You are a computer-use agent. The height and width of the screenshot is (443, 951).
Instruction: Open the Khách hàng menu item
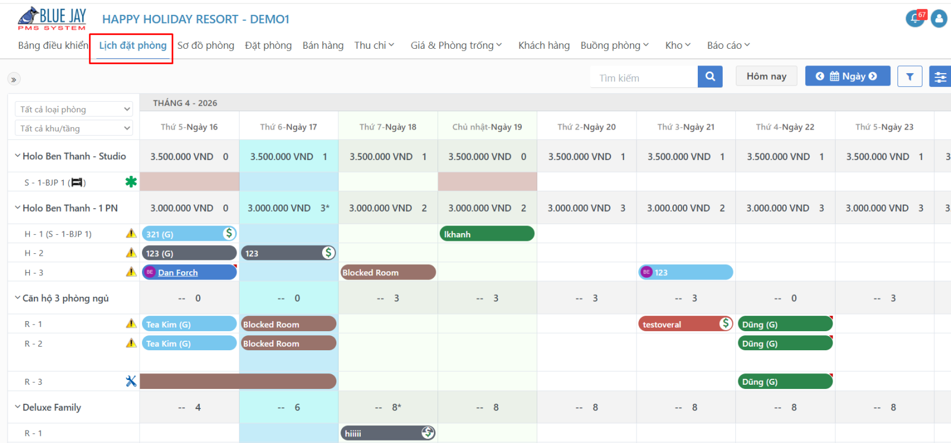[x=544, y=45]
